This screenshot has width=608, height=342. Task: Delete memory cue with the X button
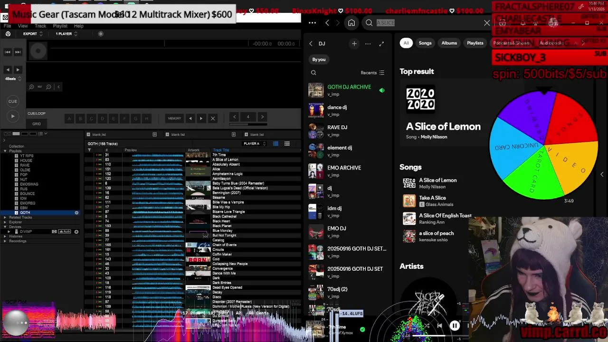point(213,118)
